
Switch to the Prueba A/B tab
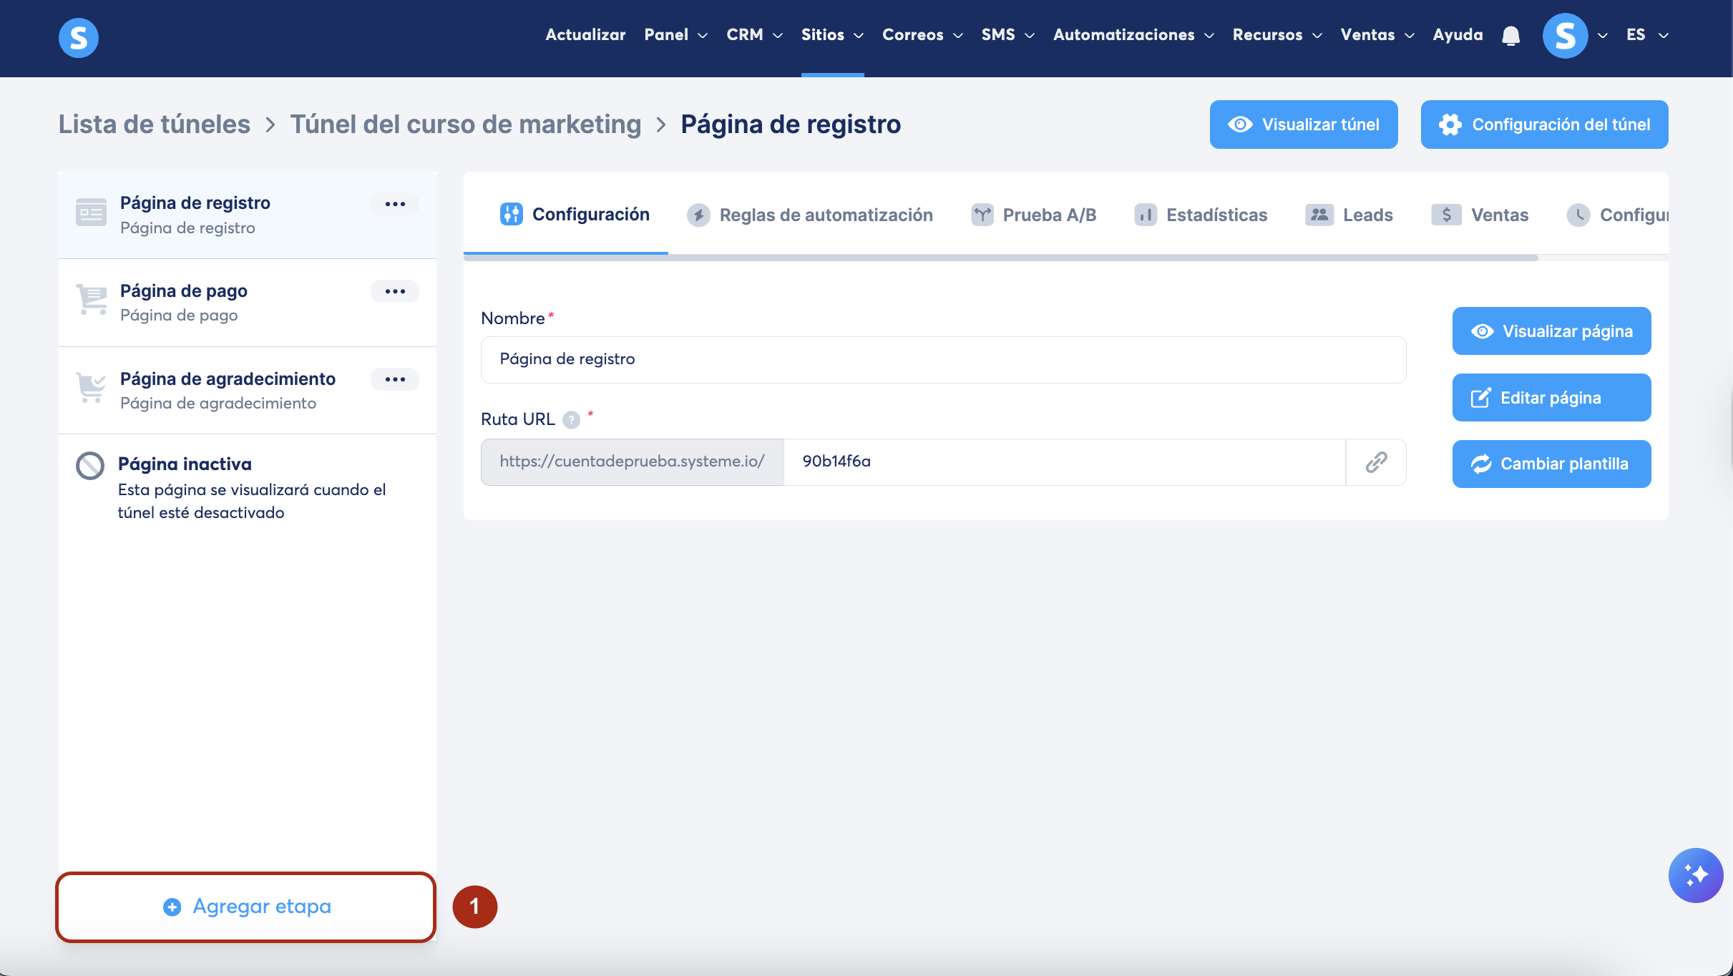[1034, 215]
